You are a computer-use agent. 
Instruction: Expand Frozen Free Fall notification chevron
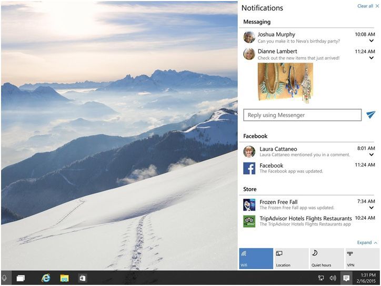(372, 208)
